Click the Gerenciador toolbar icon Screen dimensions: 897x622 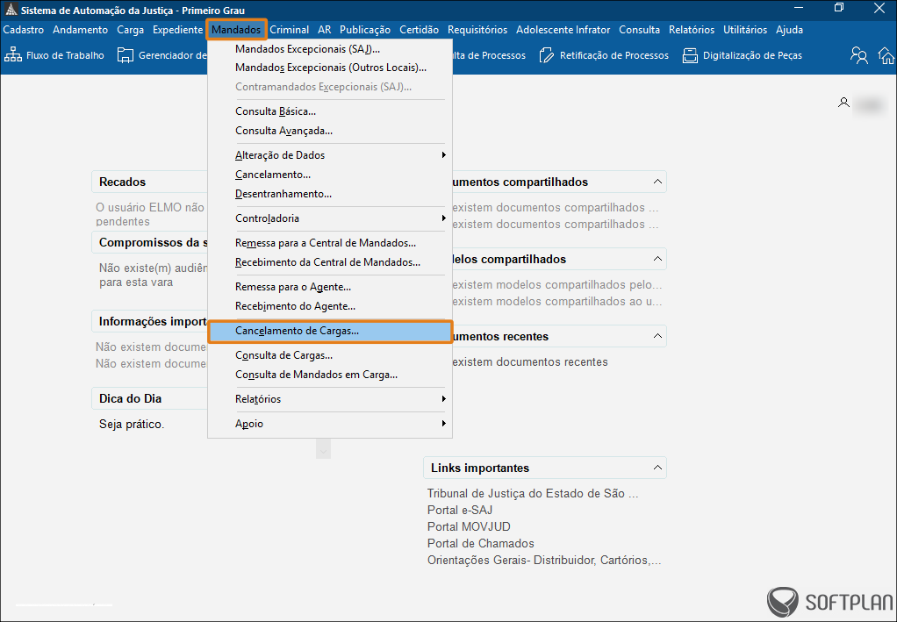click(126, 55)
